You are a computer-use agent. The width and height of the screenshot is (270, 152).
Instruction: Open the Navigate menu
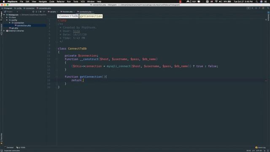click(43, 2)
